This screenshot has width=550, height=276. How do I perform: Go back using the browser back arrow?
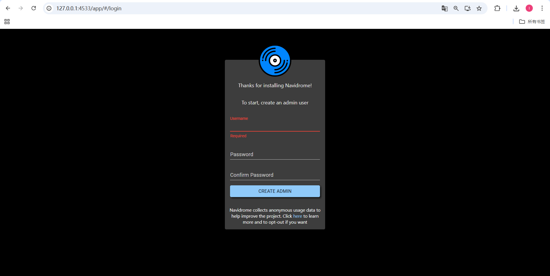click(x=8, y=8)
